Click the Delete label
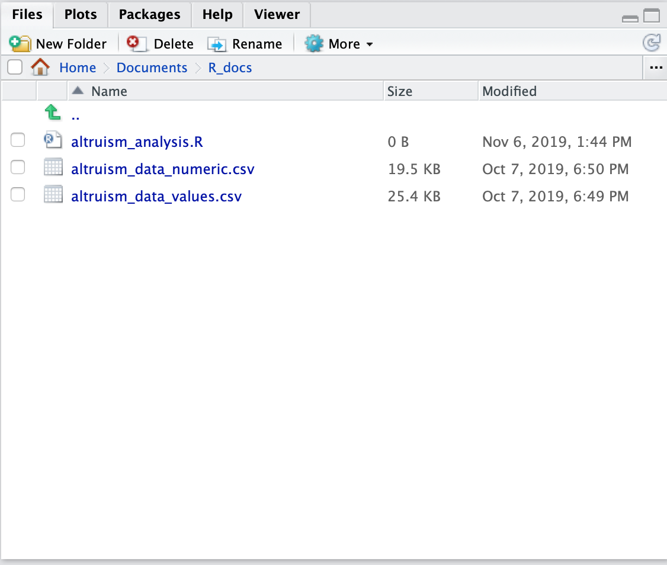Image resolution: width=667 pixels, height=565 pixels. pyautogui.click(x=174, y=44)
